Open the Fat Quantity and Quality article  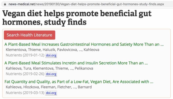coord(79,82)
